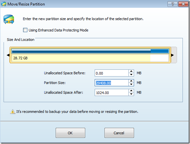Increase Unallocated Space After value
Viewport: 190px width, 144px height.
(131, 91)
